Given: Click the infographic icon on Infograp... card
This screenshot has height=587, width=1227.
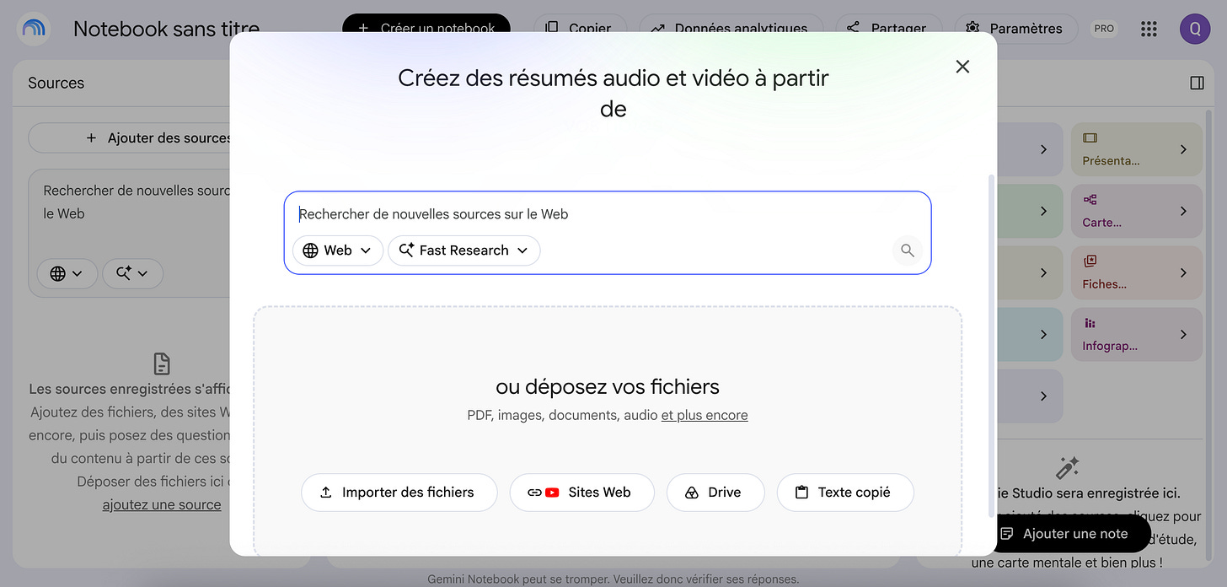Looking at the screenshot, I should (1090, 323).
